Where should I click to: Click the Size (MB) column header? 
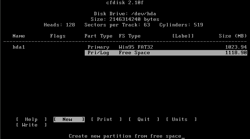click(x=233, y=36)
